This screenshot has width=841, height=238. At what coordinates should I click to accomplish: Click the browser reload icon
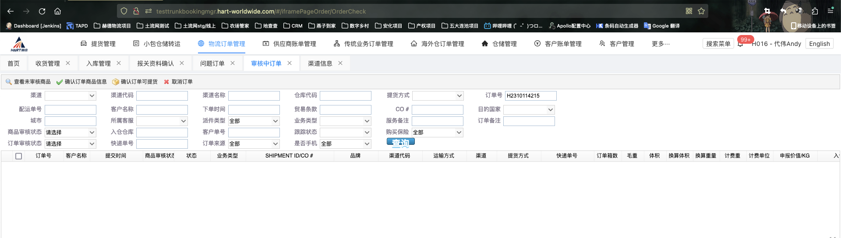(42, 11)
